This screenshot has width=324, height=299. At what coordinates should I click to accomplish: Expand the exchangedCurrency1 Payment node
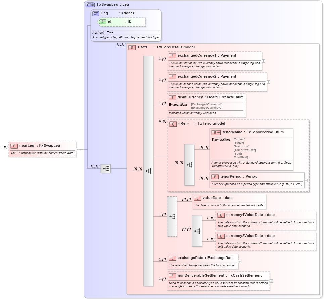click(x=264, y=61)
